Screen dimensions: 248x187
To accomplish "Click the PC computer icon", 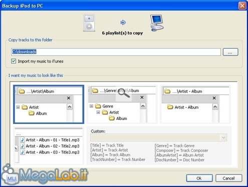I will coord(156,22).
